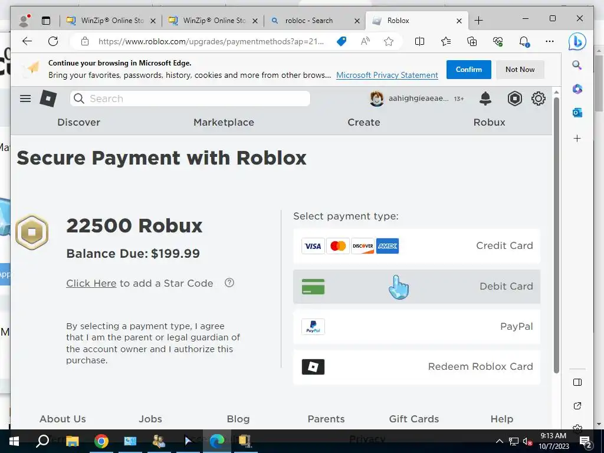Click the address bar URL
Viewport: 604px width, 453px height.
pos(211,41)
